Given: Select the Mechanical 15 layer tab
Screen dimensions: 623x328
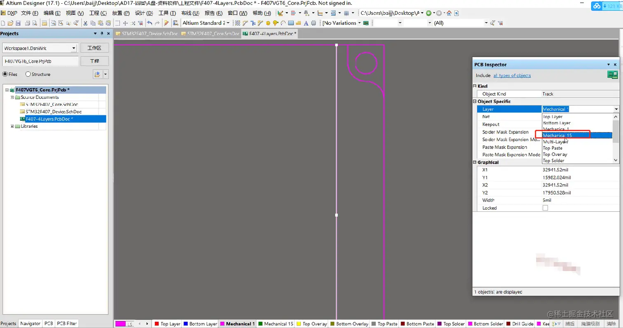Looking at the screenshot, I should pyautogui.click(x=276, y=324).
